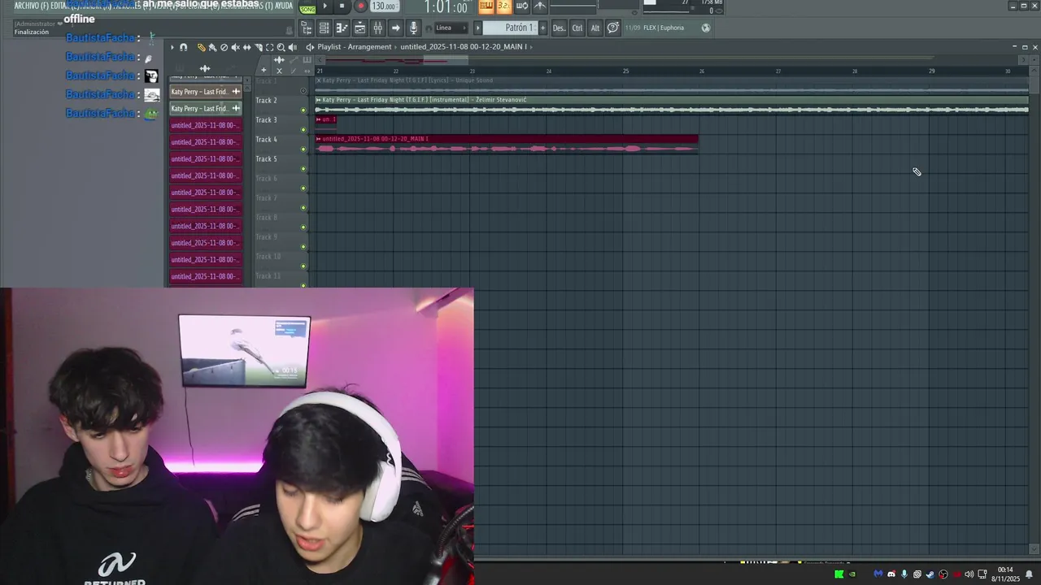Viewport: 1041px width, 585px height.
Task: Select the Track 2 label
Action: (266, 101)
